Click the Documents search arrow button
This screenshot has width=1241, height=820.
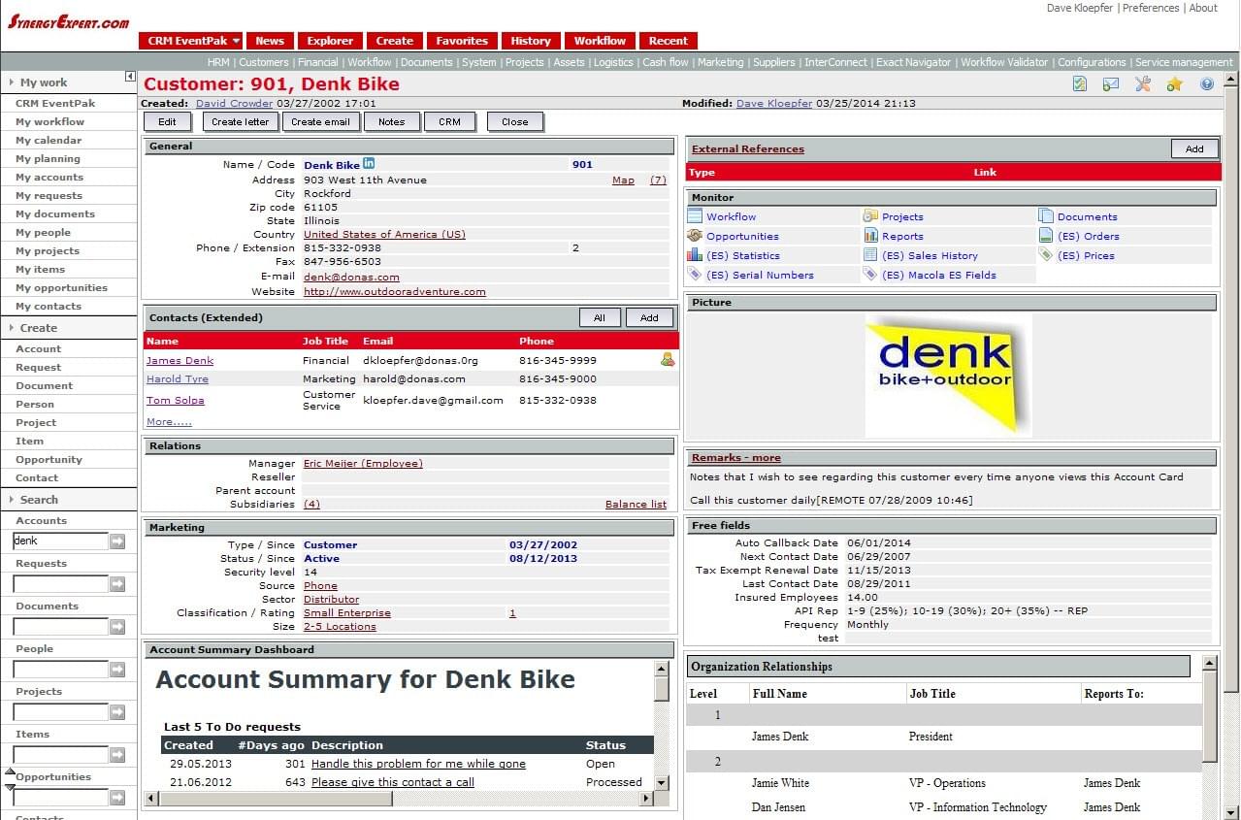click(x=117, y=627)
